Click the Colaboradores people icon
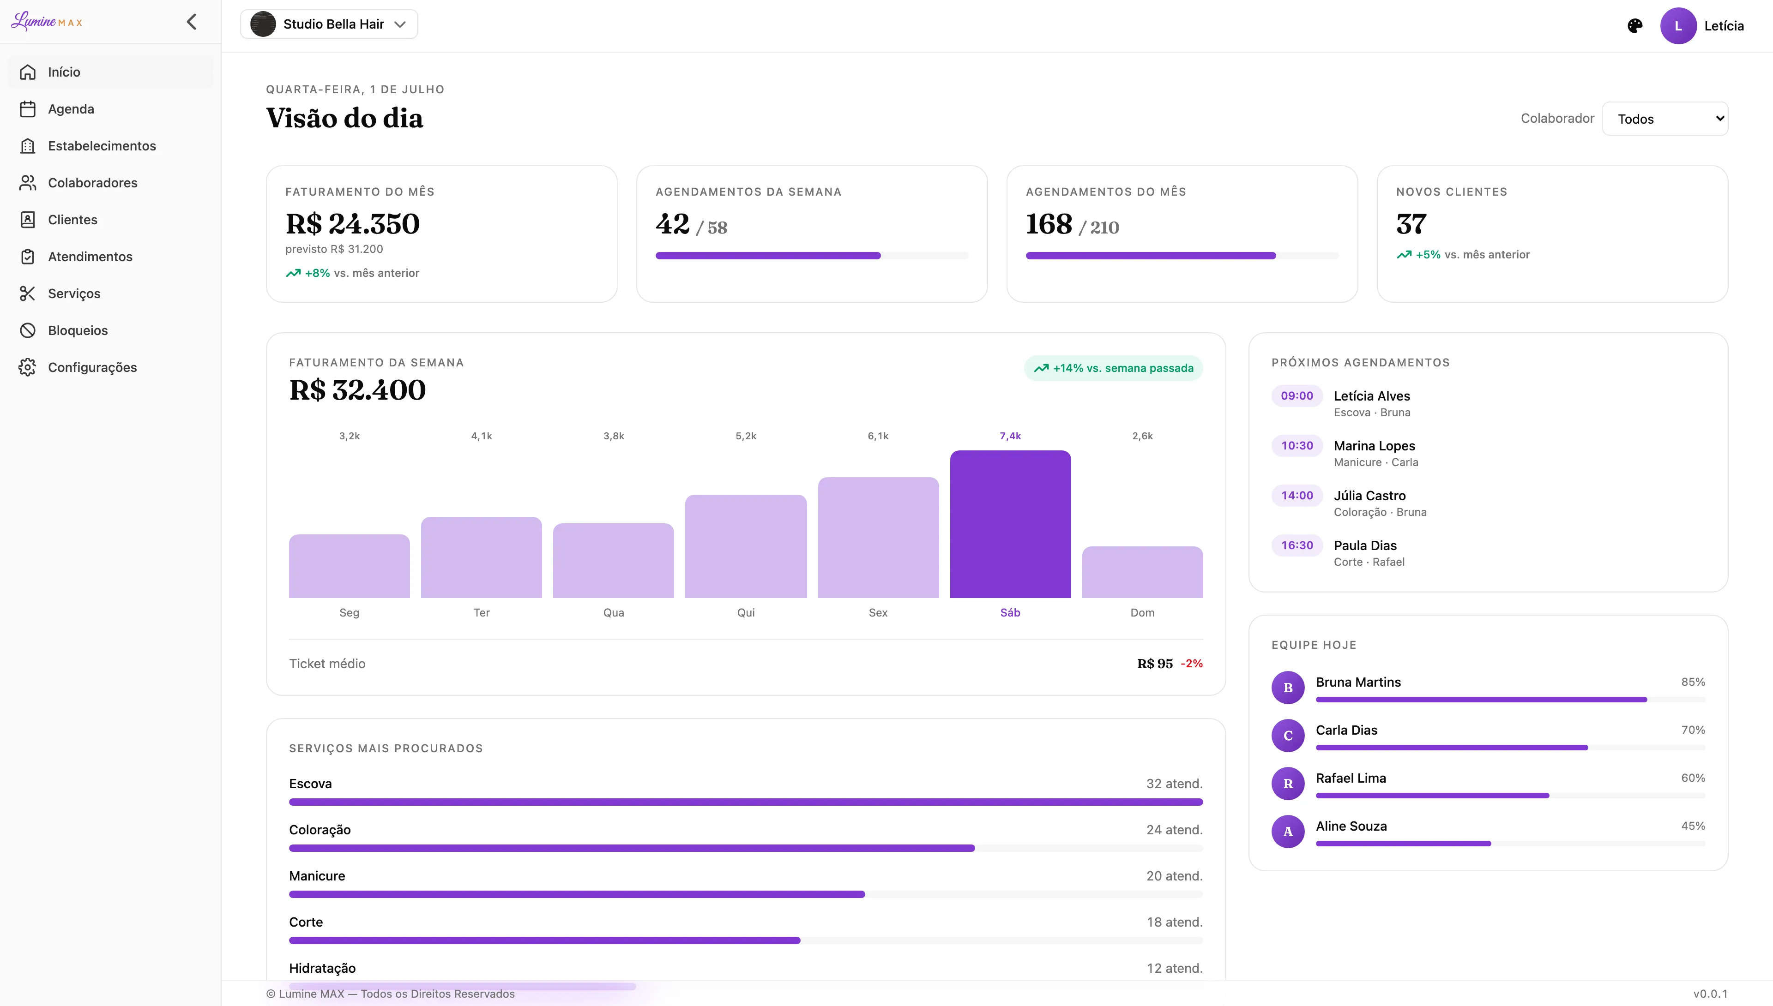 tap(28, 183)
